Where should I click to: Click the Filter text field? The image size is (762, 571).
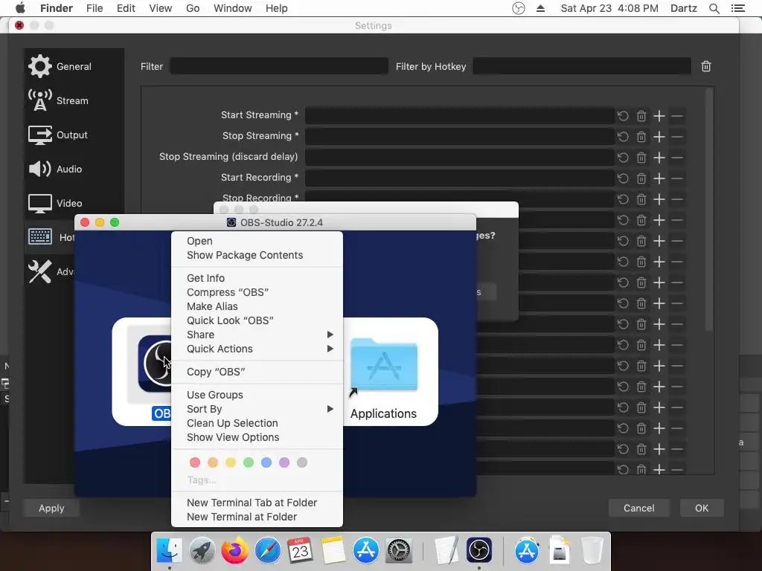click(279, 66)
